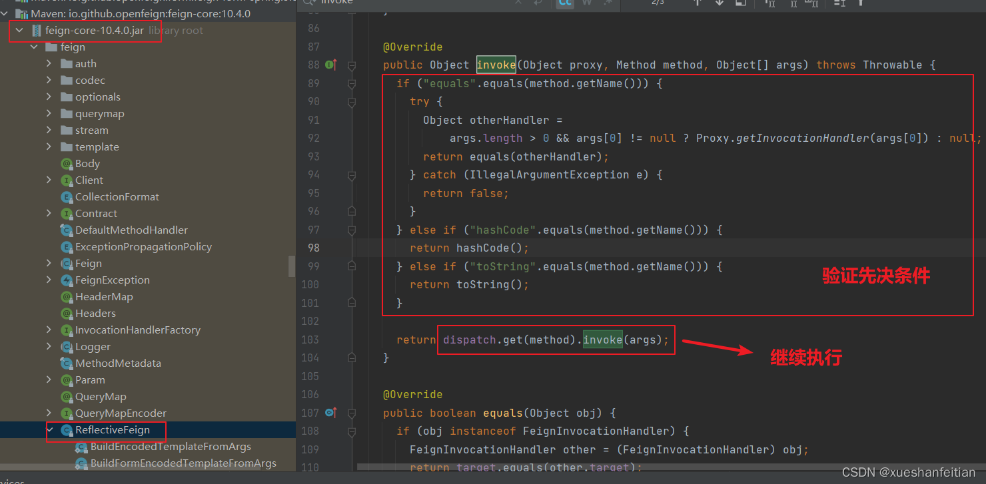
Task: Click the DefaultMethodHandler class icon
Action: click(66, 230)
